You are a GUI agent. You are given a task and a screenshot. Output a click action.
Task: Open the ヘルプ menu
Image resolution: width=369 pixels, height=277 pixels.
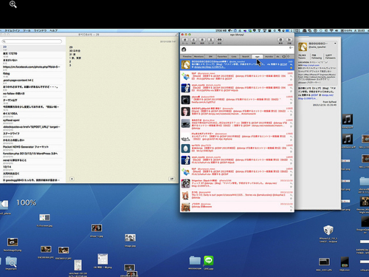click(53, 31)
